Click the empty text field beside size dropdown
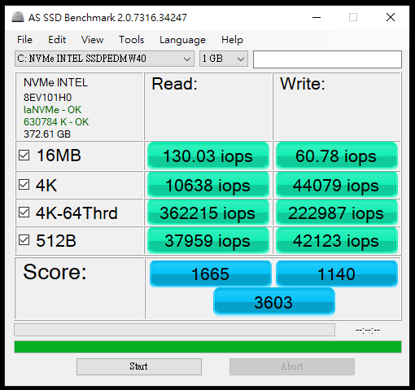 point(327,59)
